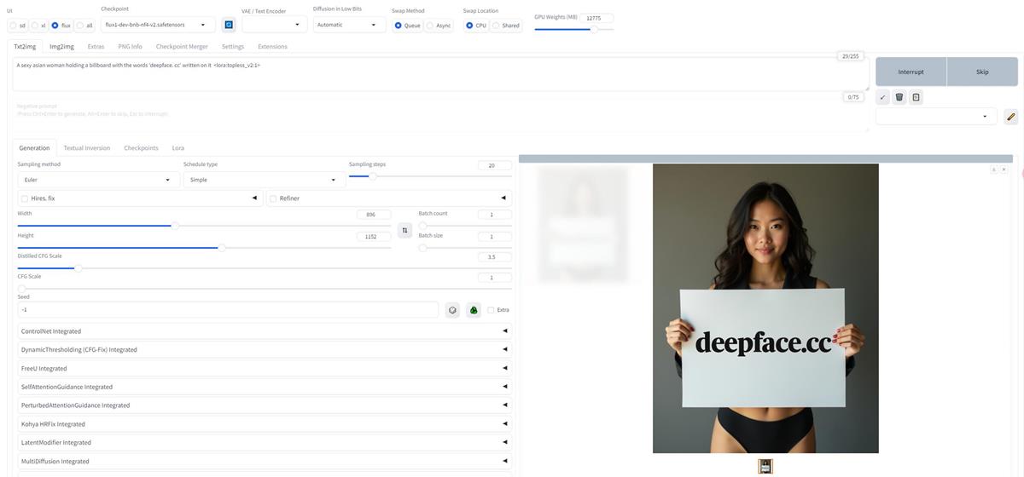Tick the Extra seed checkbox
This screenshot has height=477, width=1024.
point(491,310)
